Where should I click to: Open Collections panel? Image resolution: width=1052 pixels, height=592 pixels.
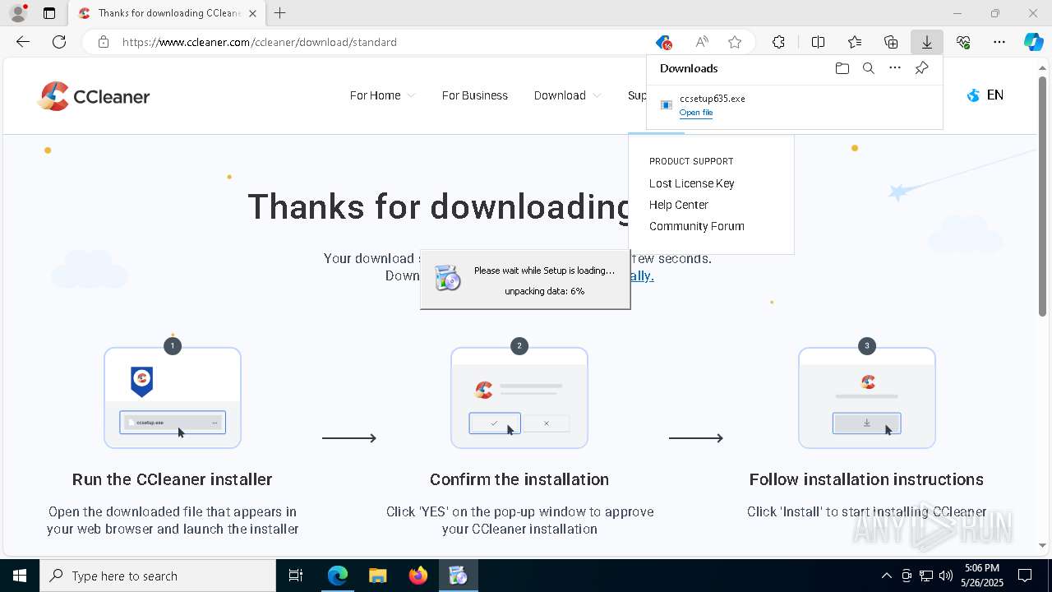pyautogui.click(x=891, y=42)
